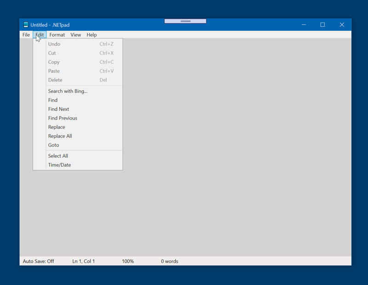Insert Time/Date via Edit menu
This screenshot has width=368, height=285.
tap(59, 165)
